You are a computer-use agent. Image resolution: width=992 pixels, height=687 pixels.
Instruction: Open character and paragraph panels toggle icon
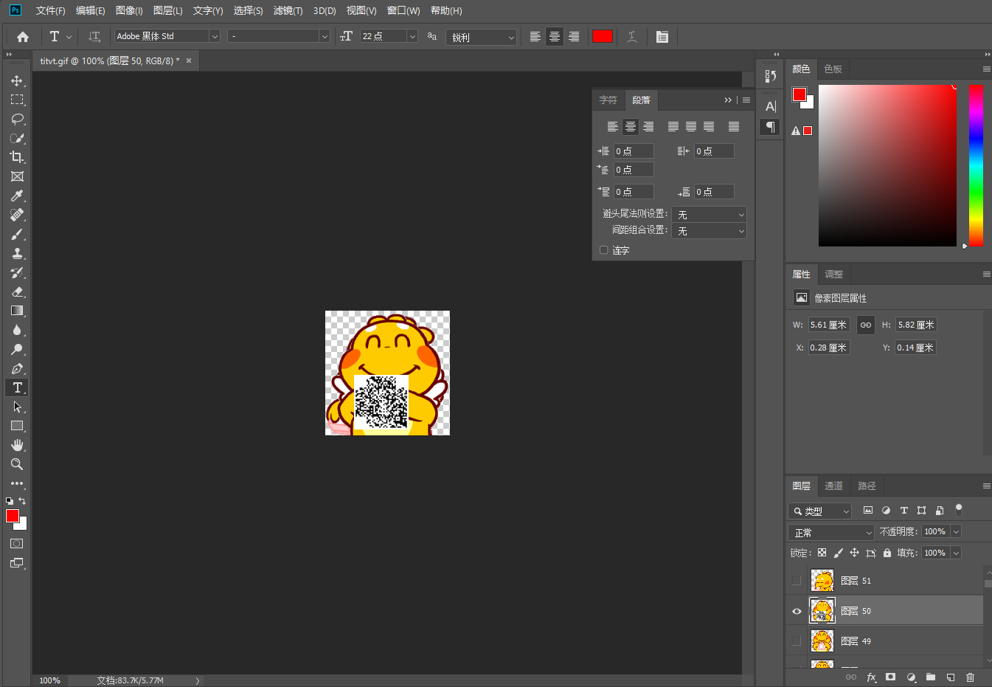click(x=662, y=36)
